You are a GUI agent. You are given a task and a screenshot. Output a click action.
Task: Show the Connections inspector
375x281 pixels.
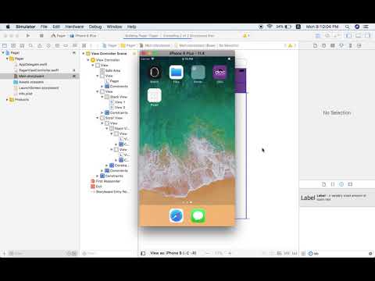pyautogui.click(x=359, y=45)
